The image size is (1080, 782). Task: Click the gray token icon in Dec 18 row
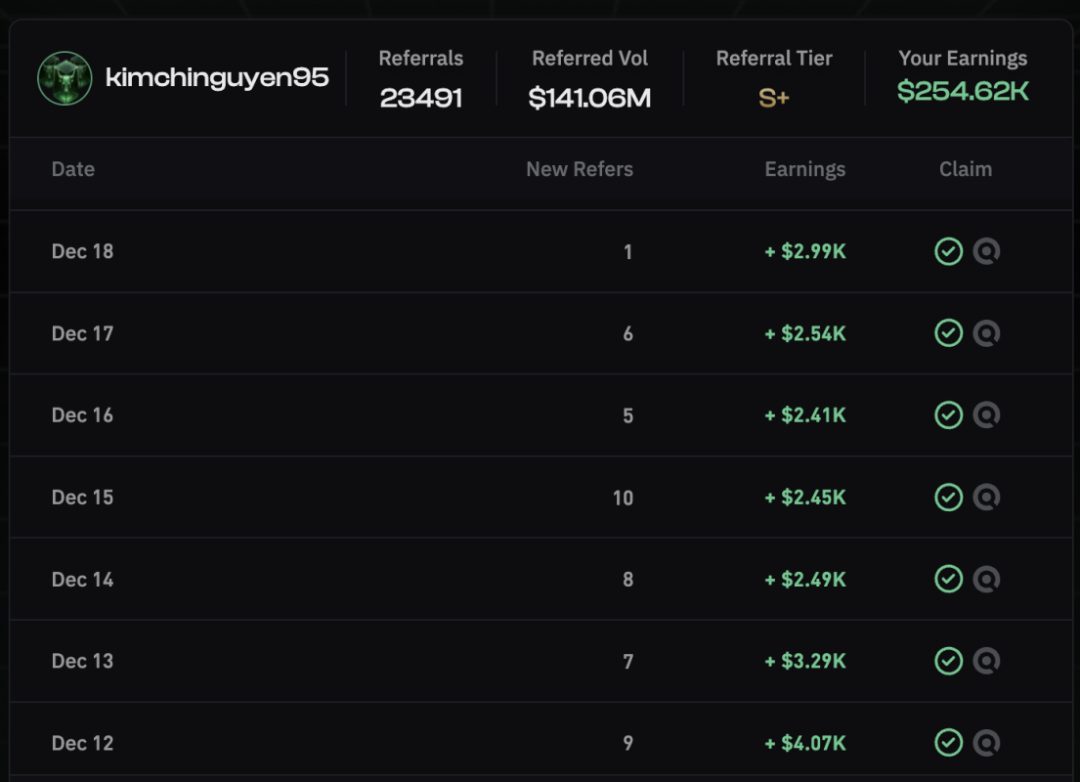tap(986, 252)
